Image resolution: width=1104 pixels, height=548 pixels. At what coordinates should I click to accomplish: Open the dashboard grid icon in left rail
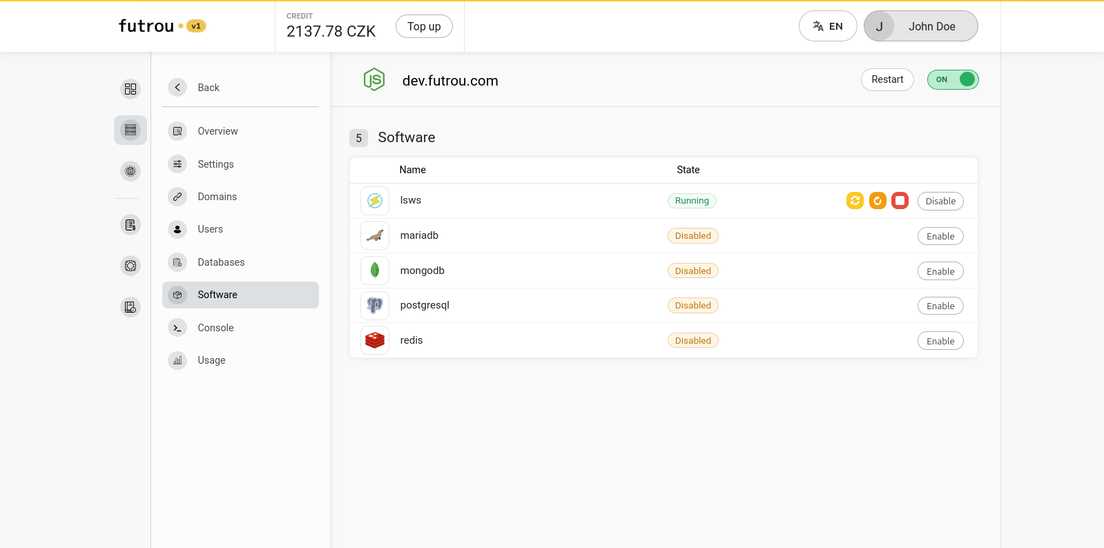click(x=130, y=89)
